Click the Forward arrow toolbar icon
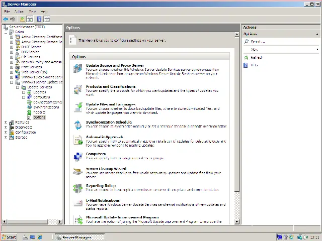The image size is (322, 241). tap(13, 19)
